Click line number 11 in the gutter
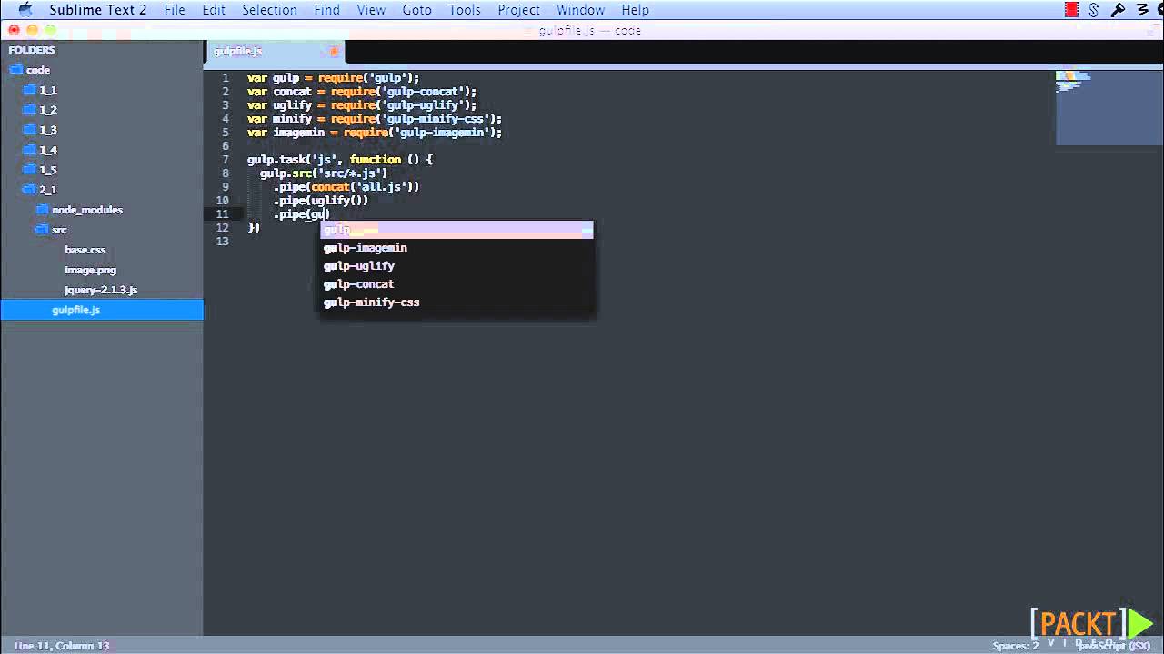1164x654 pixels. coord(223,214)
